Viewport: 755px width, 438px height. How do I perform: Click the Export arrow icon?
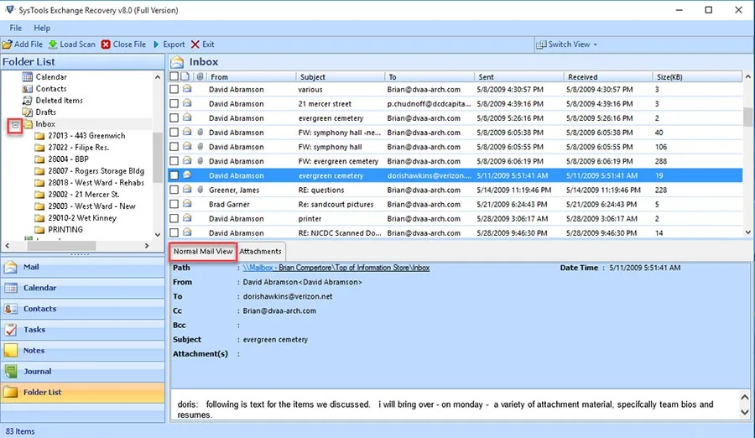pyautogui.click(x=156, y=44)
